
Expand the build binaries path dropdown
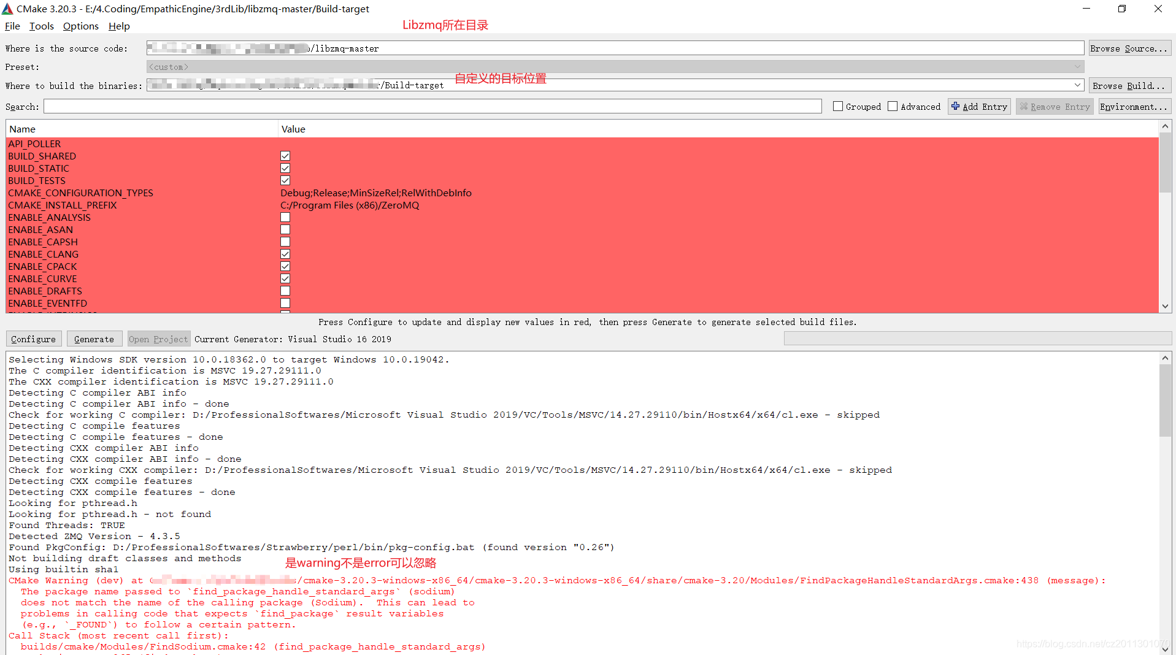(x=1078, y=85)
